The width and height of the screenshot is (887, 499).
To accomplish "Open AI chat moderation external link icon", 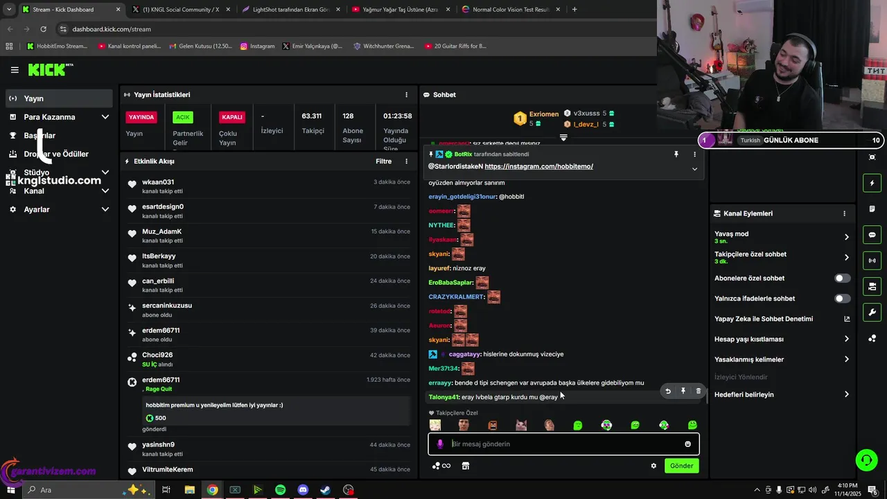I will click(847, 319).
